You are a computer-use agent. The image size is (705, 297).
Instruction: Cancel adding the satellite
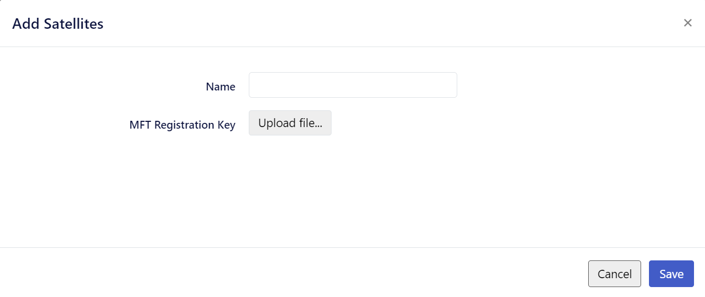coord(614,274)
